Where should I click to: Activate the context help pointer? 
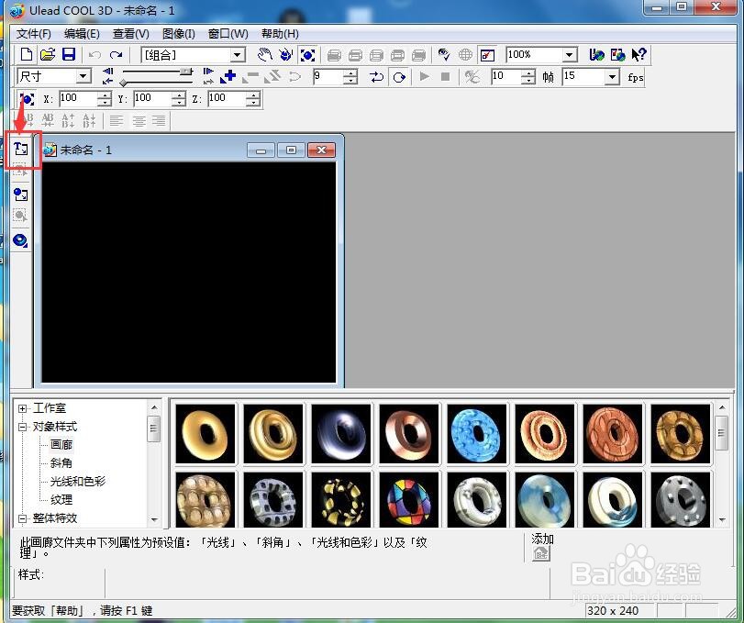(639, 55)
